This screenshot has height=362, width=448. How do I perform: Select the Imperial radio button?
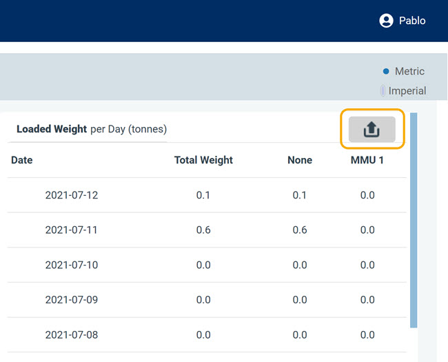click(383, 90)
